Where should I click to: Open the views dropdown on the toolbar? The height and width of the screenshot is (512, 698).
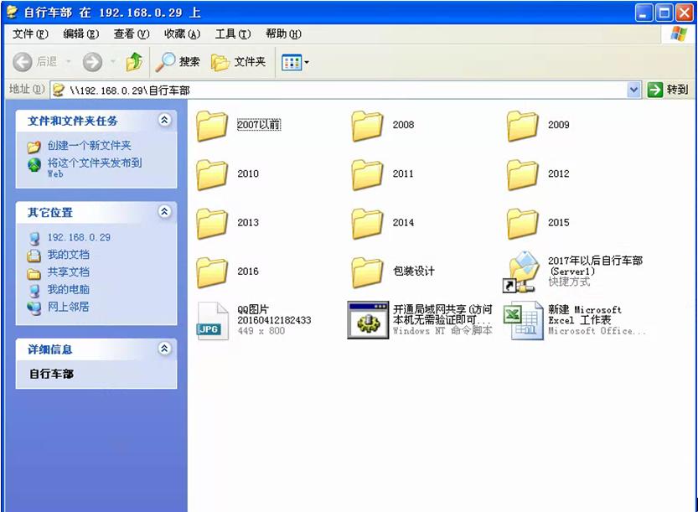(305, 63)
